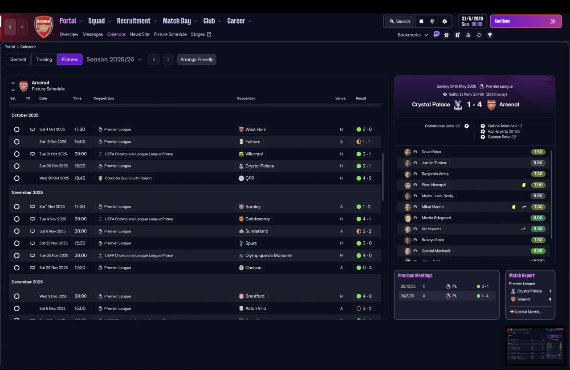Click Gabriel Martinelli's 9.00 rating badge
570x370 pixels.
click(538, 251)
